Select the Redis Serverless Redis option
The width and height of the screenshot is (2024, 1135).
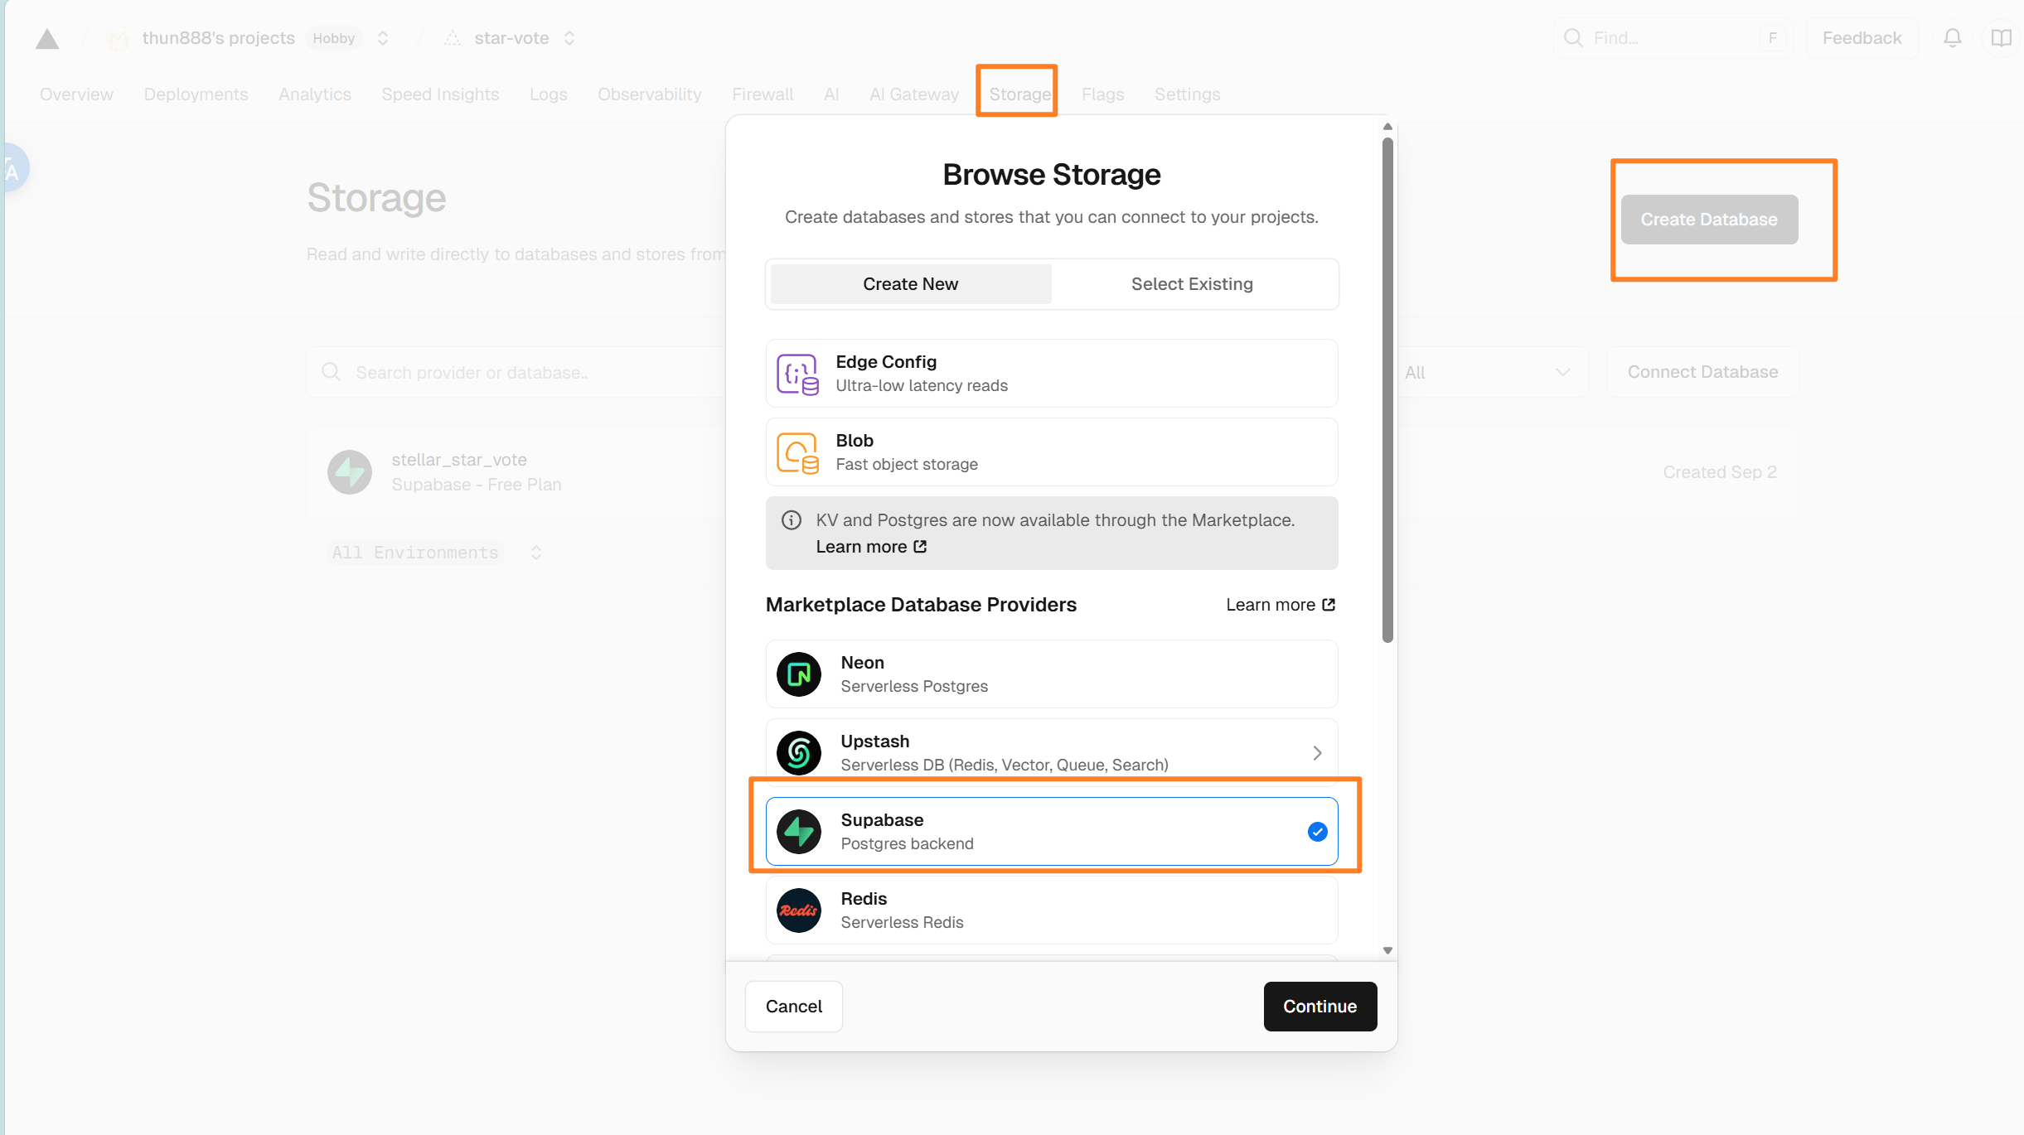(x=1052, y=910)
